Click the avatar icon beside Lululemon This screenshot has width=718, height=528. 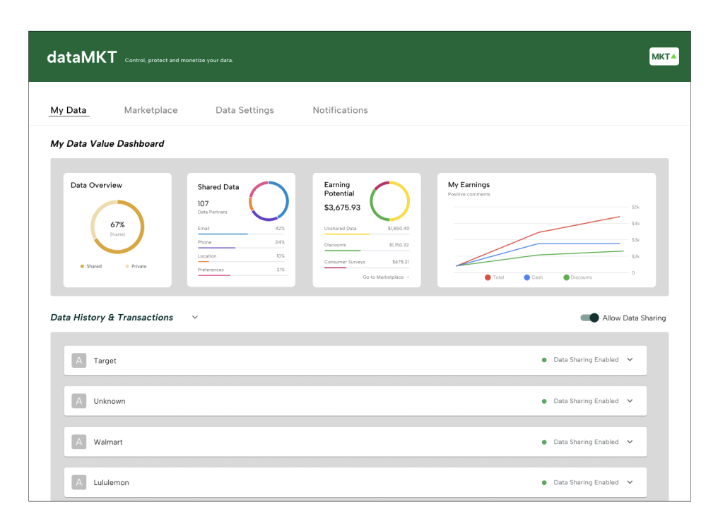[x=79, y=483]
